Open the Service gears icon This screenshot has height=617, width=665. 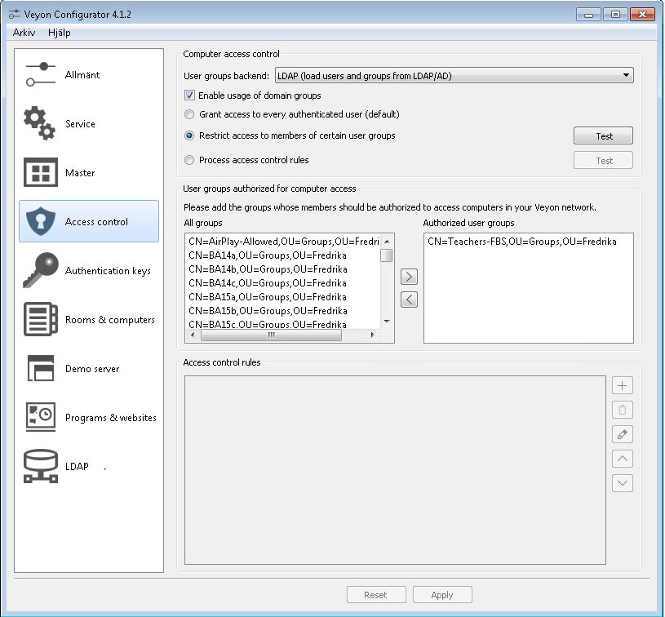click(39, 123)
